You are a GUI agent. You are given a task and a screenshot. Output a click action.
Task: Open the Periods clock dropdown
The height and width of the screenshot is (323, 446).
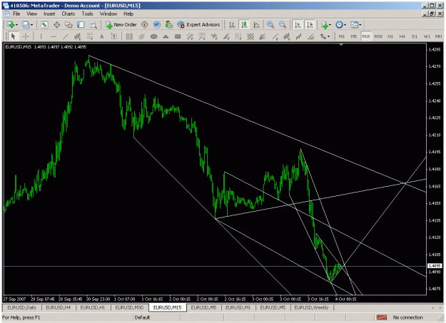tap(340, 25)
